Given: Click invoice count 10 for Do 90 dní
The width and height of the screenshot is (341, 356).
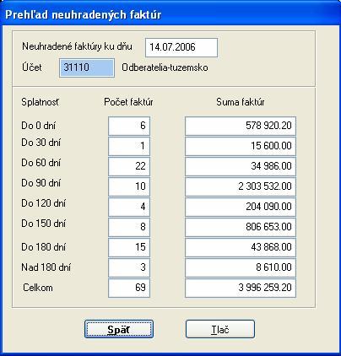Looking at the screenshot, I should (x=129, y=186).
